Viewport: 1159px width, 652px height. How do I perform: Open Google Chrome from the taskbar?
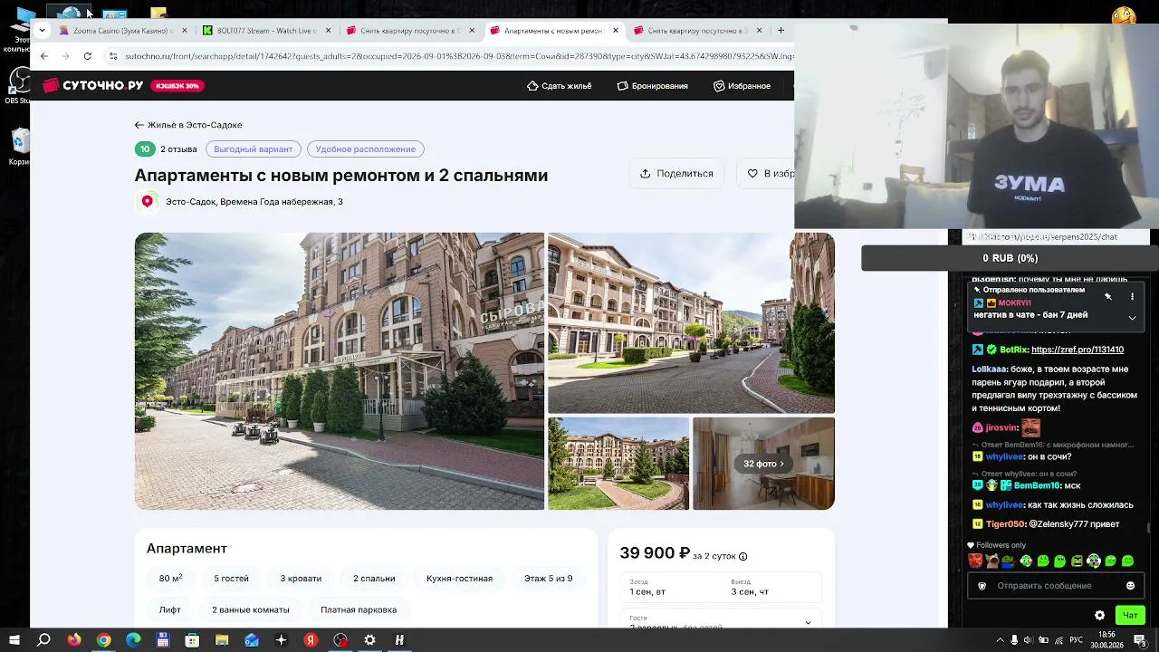pyautogui.click(x=104, y=640)
